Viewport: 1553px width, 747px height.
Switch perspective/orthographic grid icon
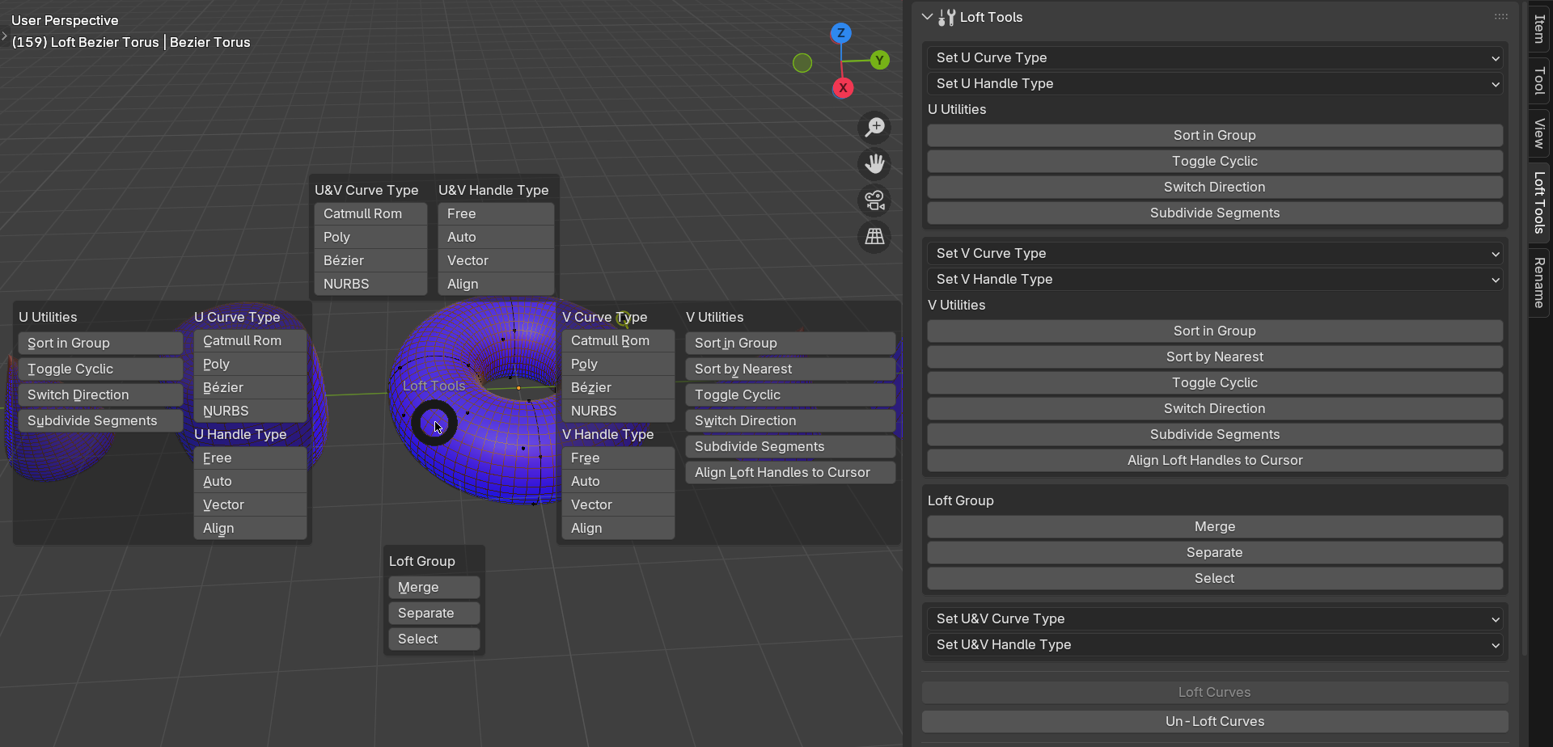pos(874,236)
